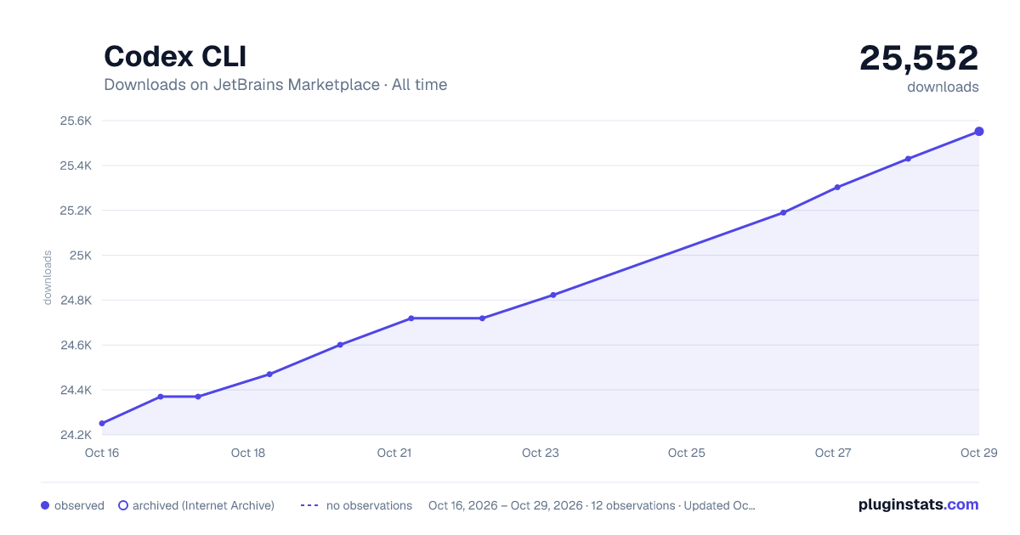Select the Oct 29 final data point
Image resolution: width=1020 pixels, height=535 pixels.
[979, 131]
